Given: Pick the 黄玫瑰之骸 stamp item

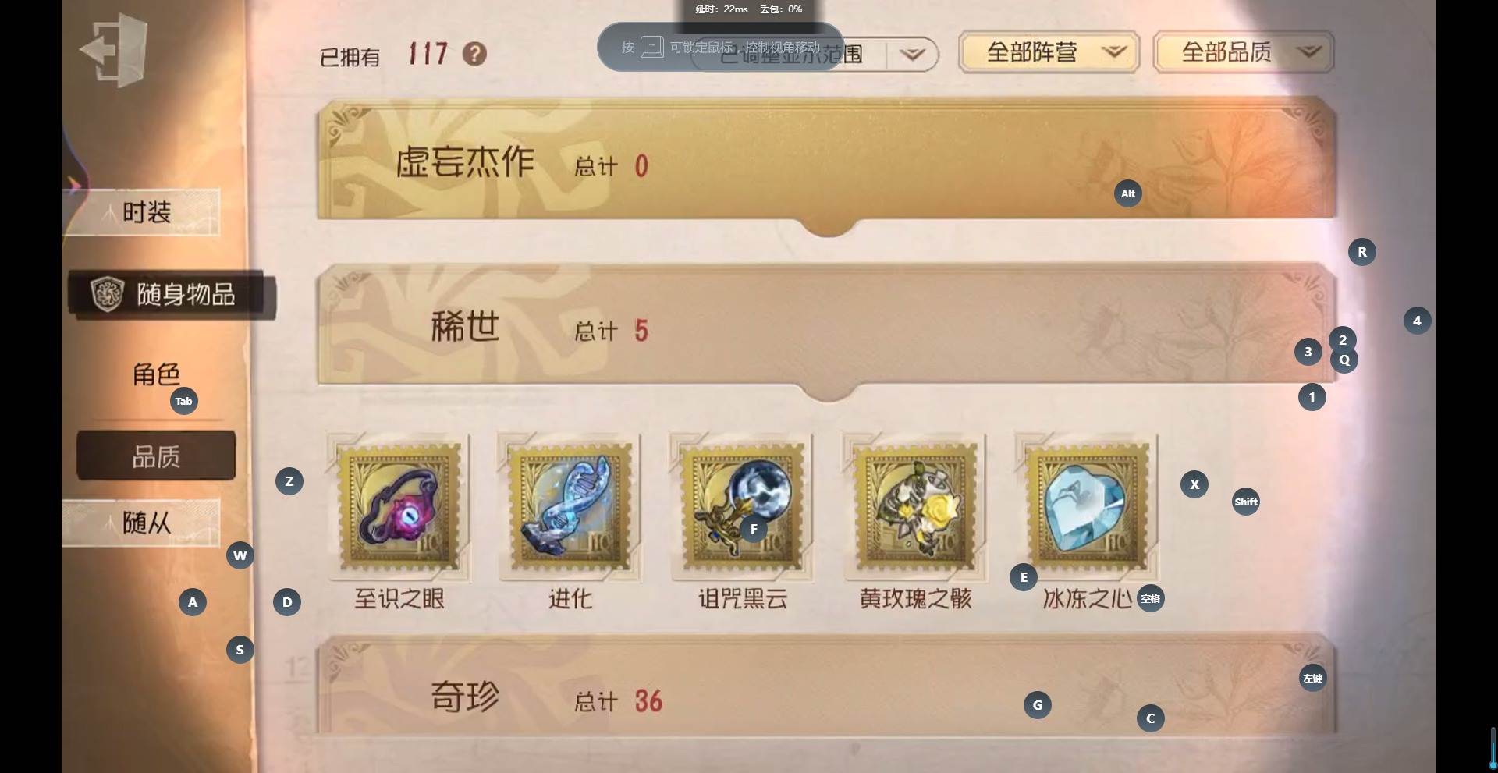Looking at the screenshot, I should [914, 506].
